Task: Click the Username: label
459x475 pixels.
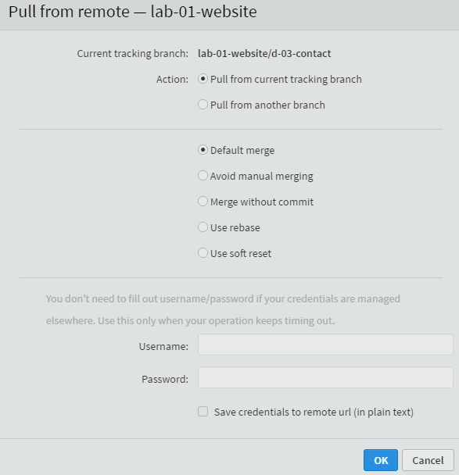Action: (163, 347)
